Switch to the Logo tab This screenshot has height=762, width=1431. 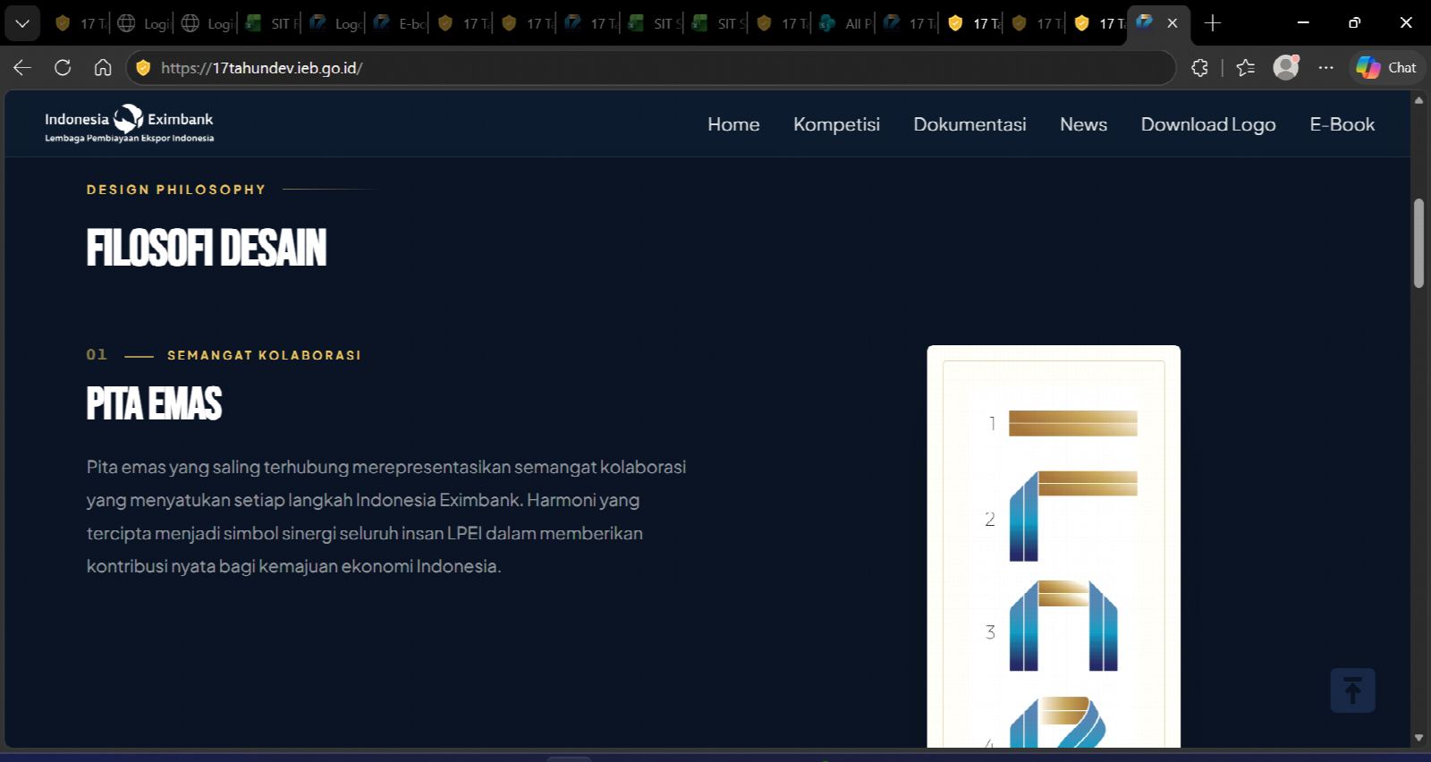(x=333, y=23)
